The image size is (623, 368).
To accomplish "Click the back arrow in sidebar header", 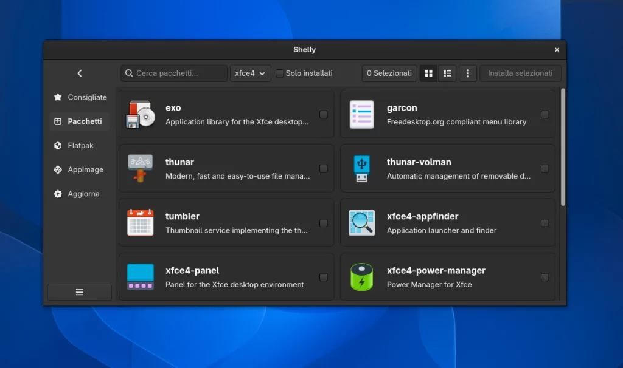I will coord(80,73).
